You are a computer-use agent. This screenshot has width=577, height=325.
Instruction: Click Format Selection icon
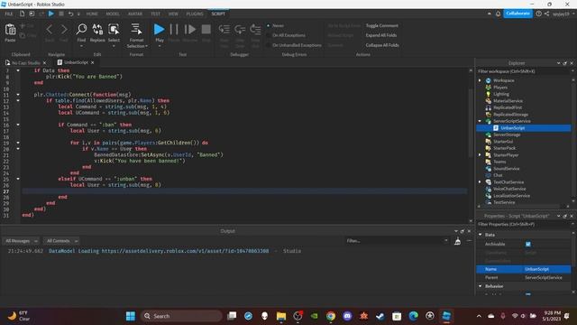(136, 29)
